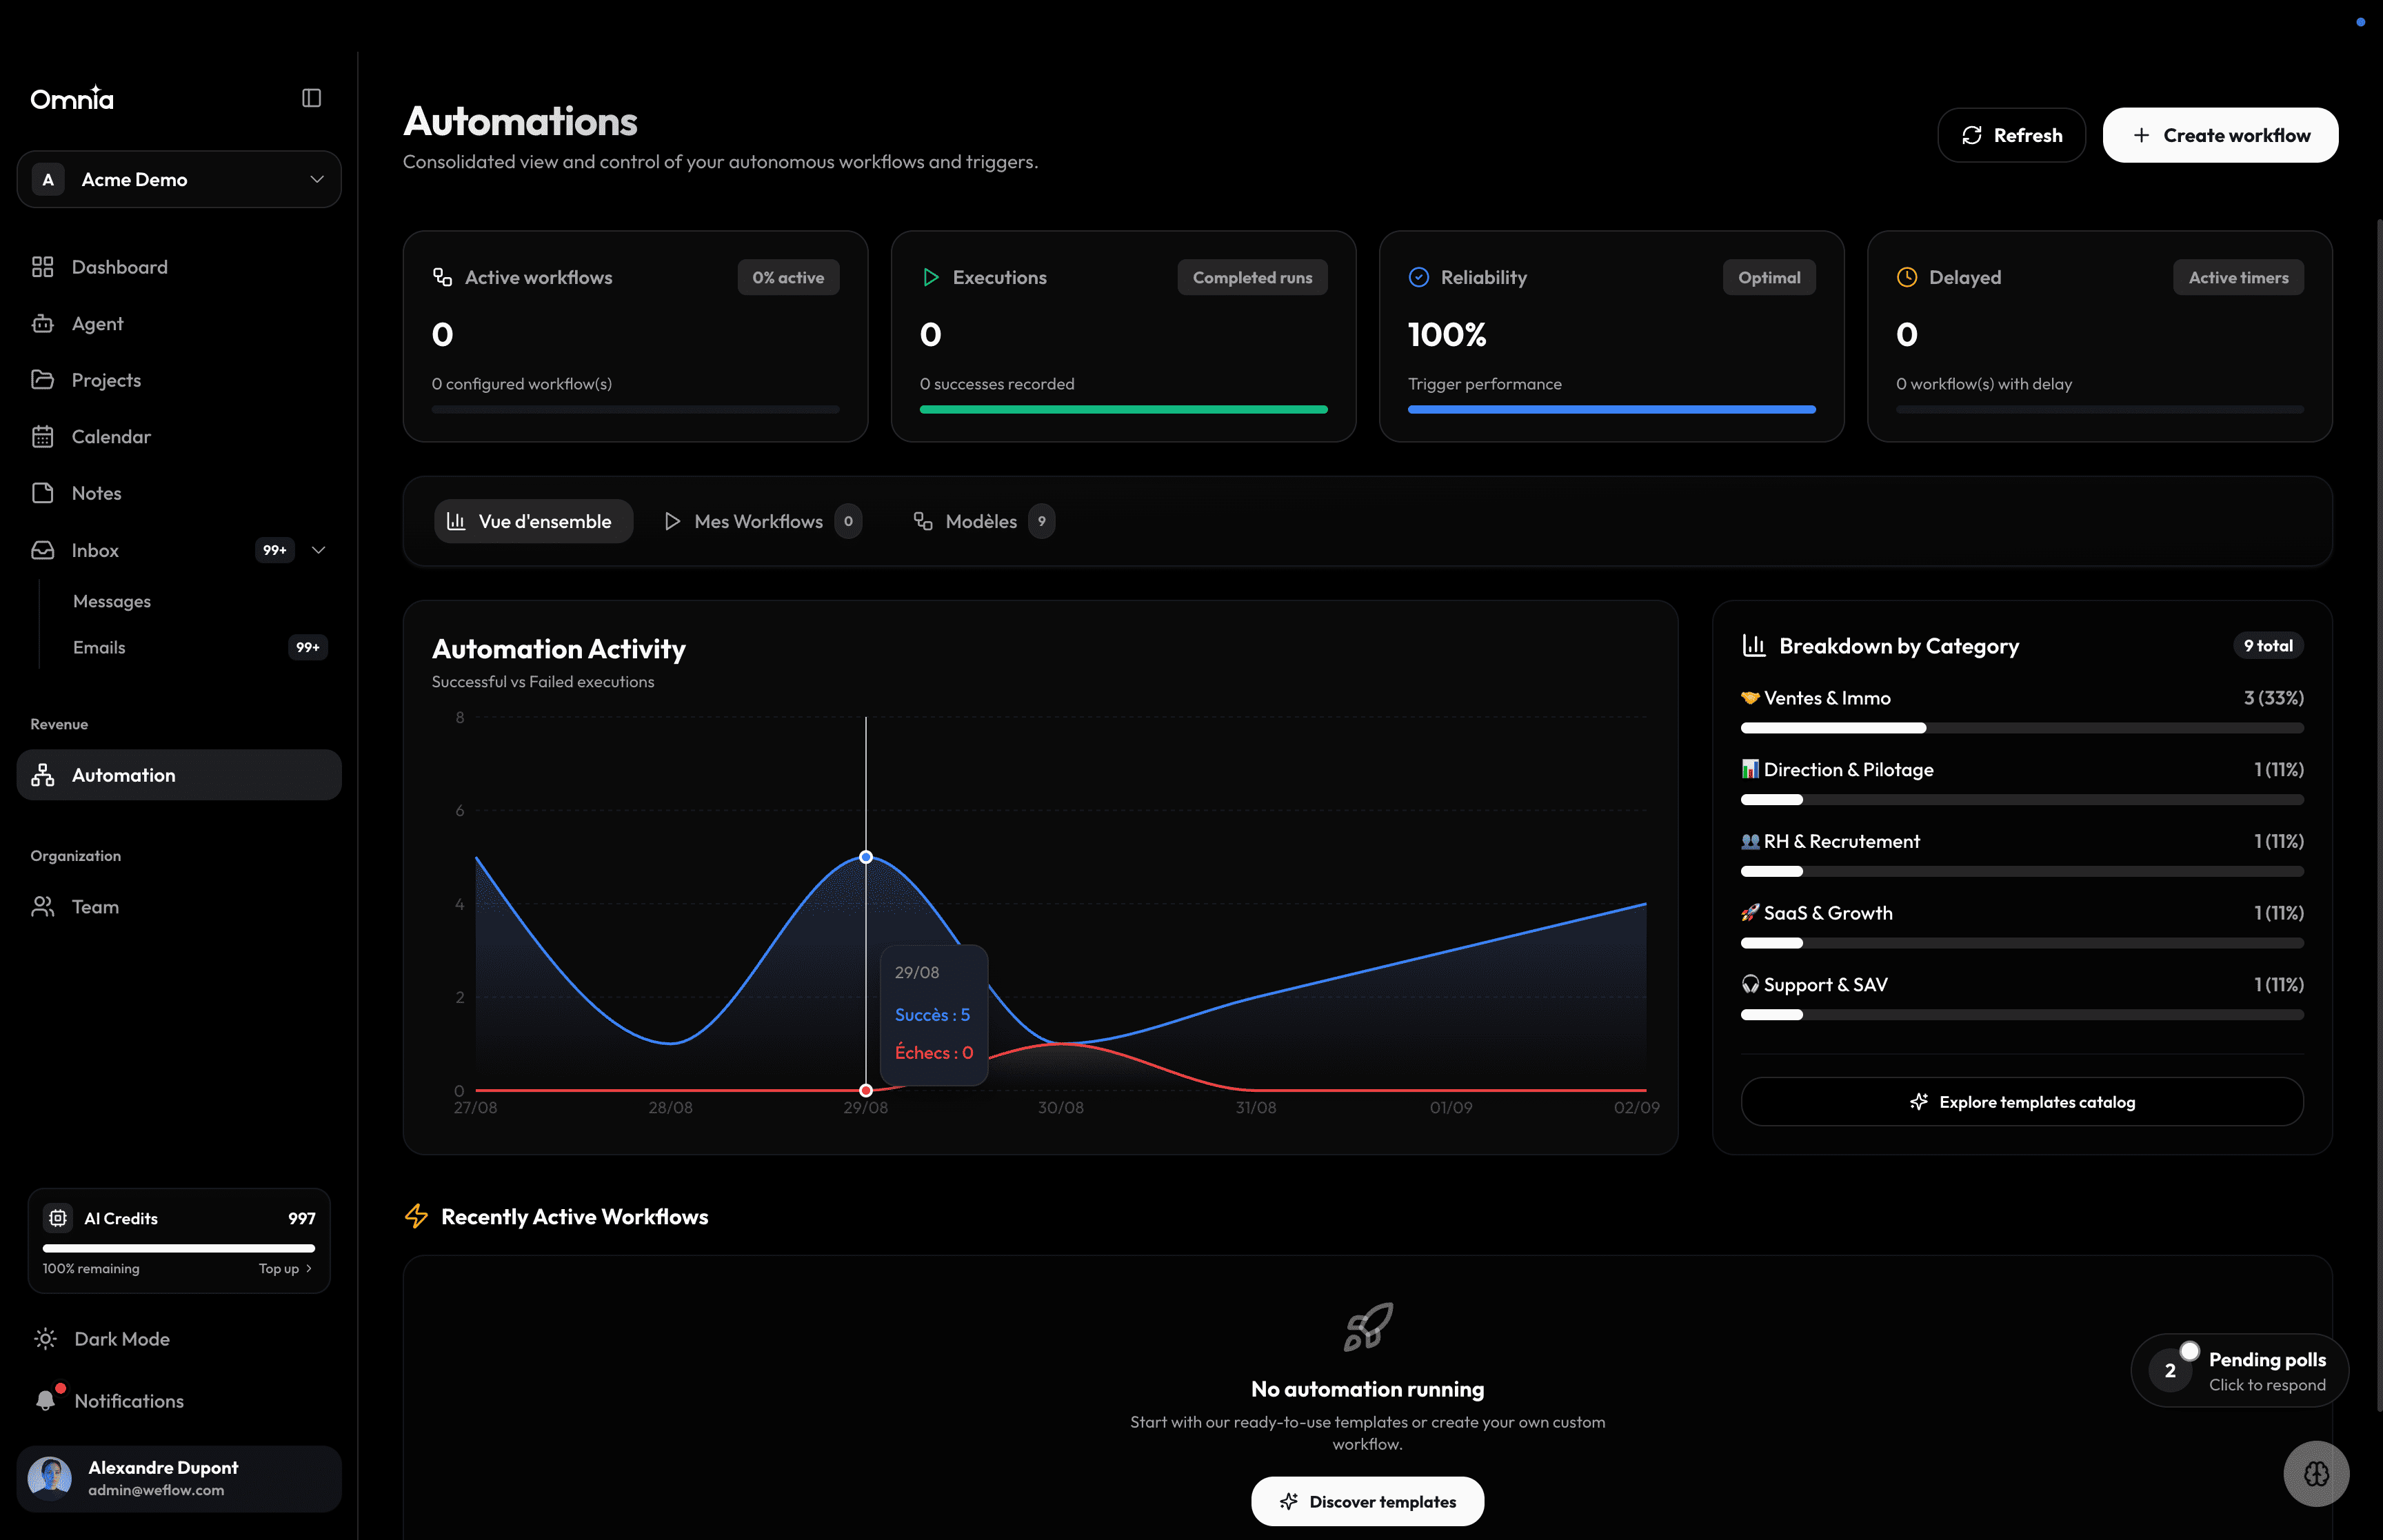Switch to Vue d'ensemble tab
This screenshot has height=1540, width=2383.
coord(533,521)
